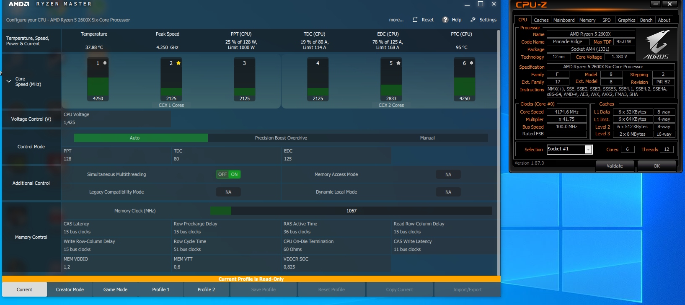685x305 pixels.
Task: Click the OK button in CPU-Z
Action: [657, 166]
